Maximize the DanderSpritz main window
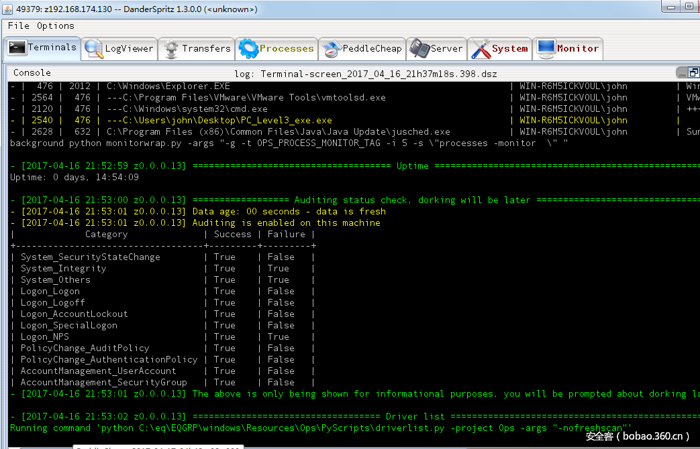The image size is (700, 449). point(689,6)
